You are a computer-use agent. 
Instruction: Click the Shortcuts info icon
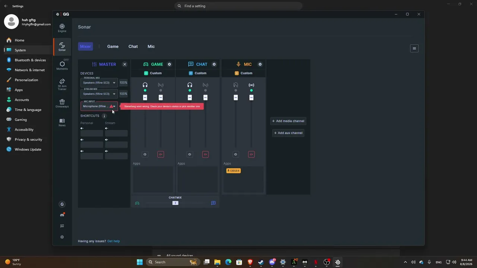point(104,116)
